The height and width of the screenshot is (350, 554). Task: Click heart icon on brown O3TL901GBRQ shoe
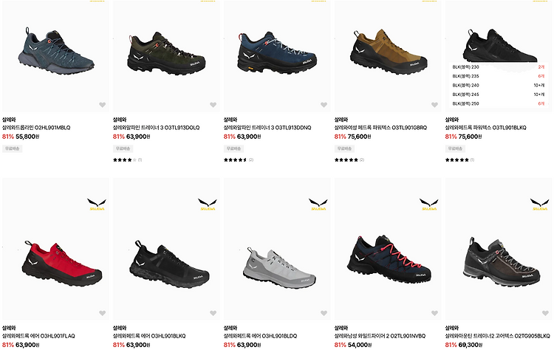coord(434,105)
